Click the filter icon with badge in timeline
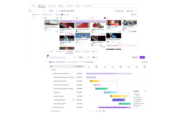 pos(47,57)
